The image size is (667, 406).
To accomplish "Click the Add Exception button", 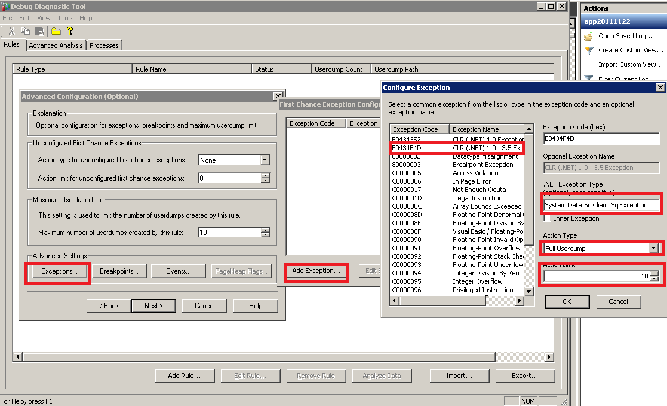I will point(316,271).
